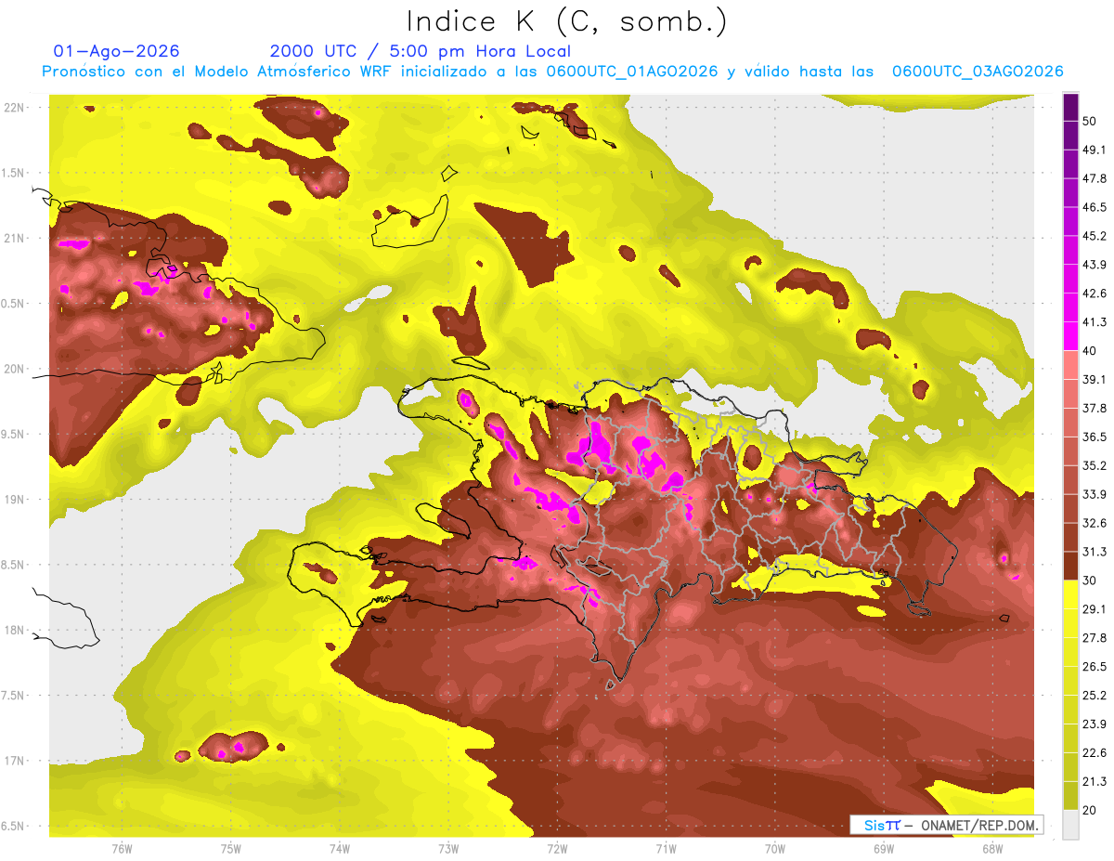The width and height of the screenshot is (1114, 861).
Task: Click the '21.3' color scale value
Action: coord(1095,781)
